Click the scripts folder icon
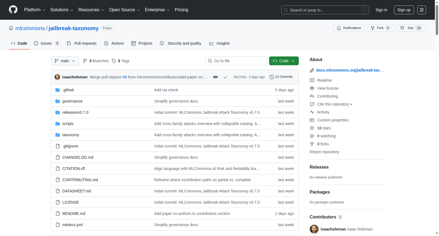Image resolution: width=439 pixels, height=236 pixels. (58, 124)
